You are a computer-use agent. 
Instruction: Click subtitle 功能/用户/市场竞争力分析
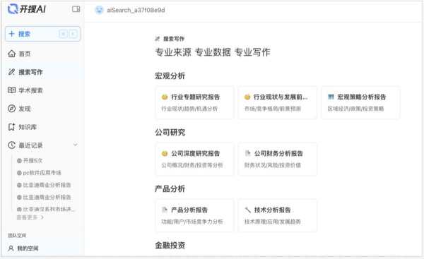[192, 222]
